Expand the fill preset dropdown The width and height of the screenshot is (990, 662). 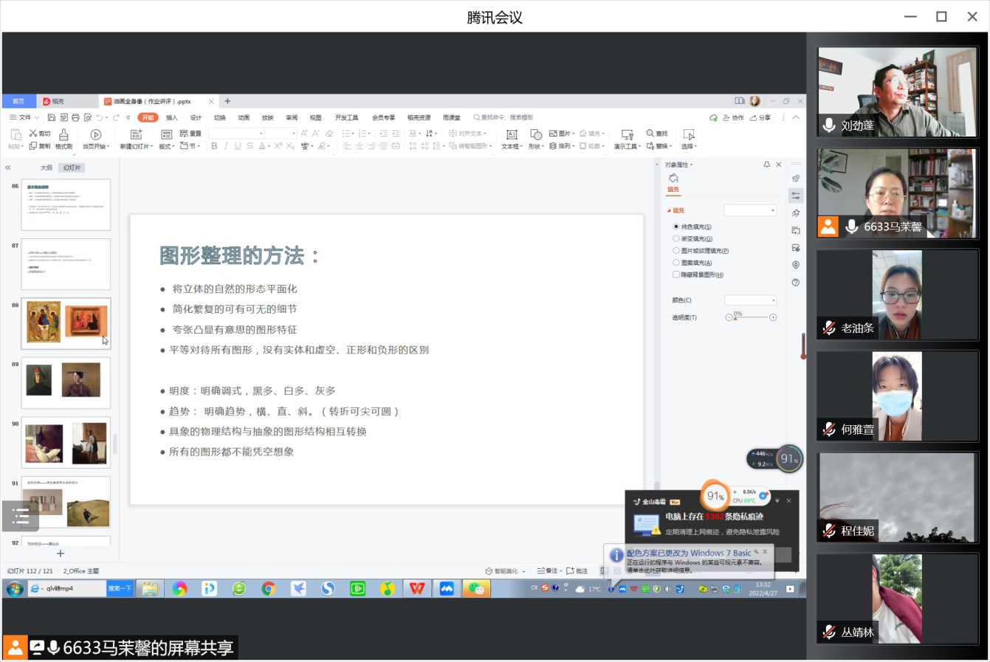pyautogui.click(x=751, y=211)
